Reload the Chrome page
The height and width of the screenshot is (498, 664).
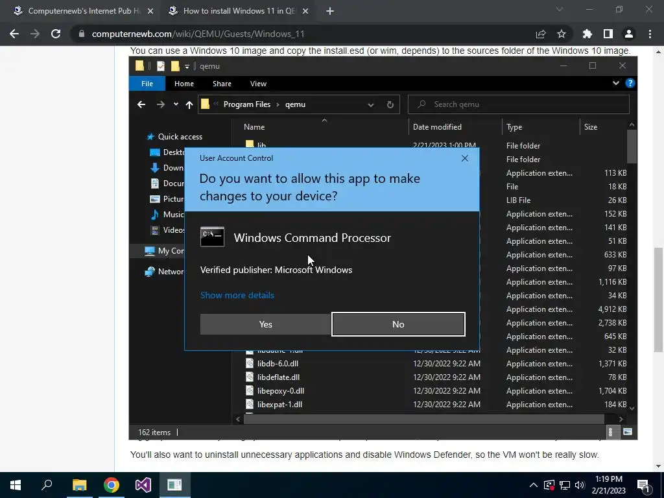coord(56,34)
